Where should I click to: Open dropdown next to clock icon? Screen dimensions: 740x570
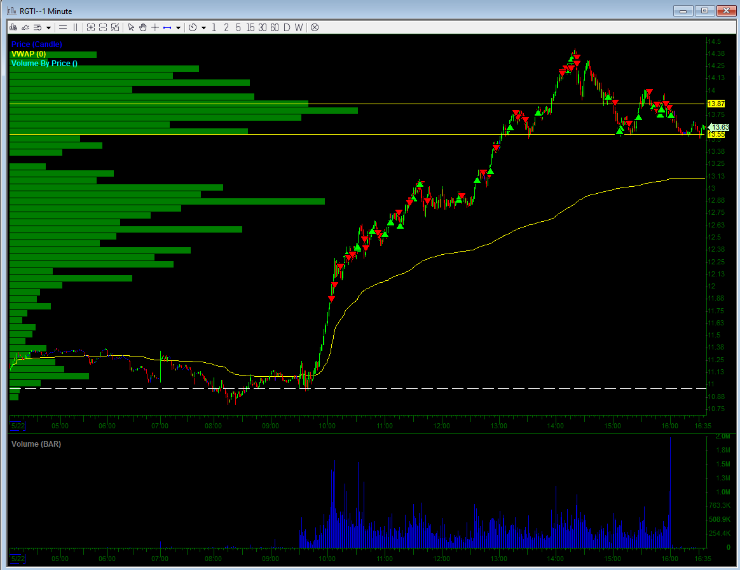tap(204, 28)
